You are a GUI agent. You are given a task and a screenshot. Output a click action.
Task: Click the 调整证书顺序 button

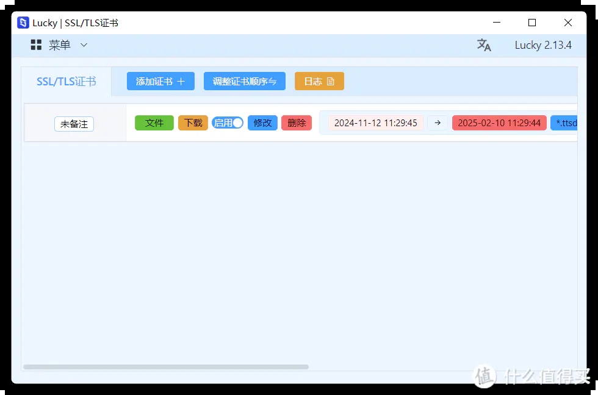point(245,81)
